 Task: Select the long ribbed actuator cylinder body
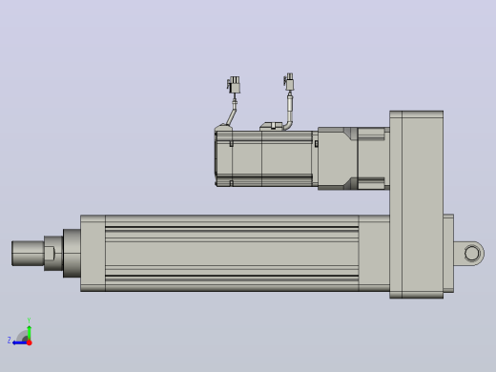[x=232, y=253]
